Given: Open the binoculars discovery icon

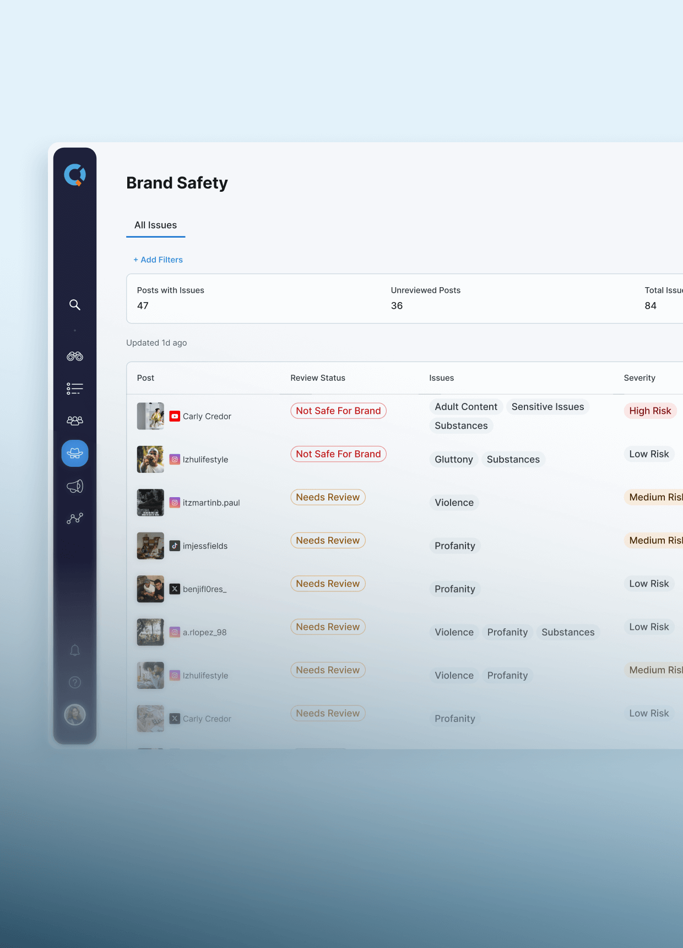Looking at the screenshot, I should pyautogui.click(x=75, y=357).
